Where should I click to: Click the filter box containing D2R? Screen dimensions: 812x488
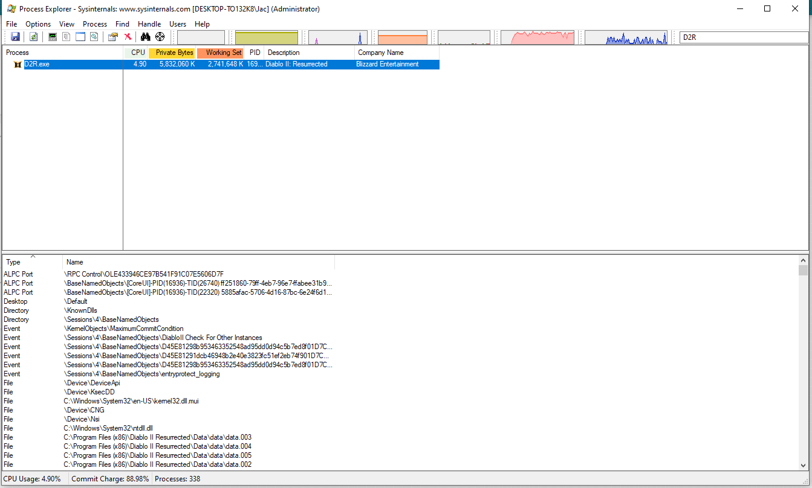[x=744, y=37]
